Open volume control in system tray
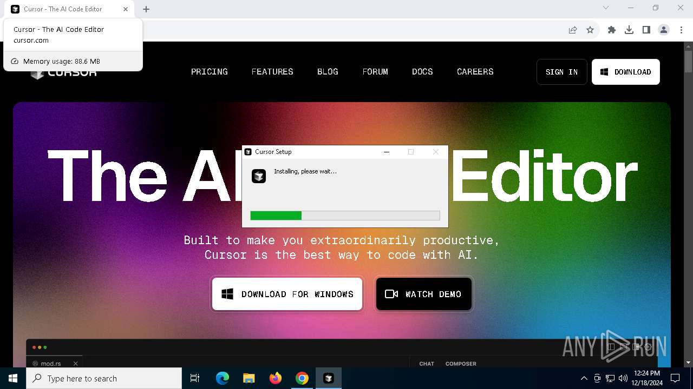Screen dimensions: 693x389 point(623,378)
